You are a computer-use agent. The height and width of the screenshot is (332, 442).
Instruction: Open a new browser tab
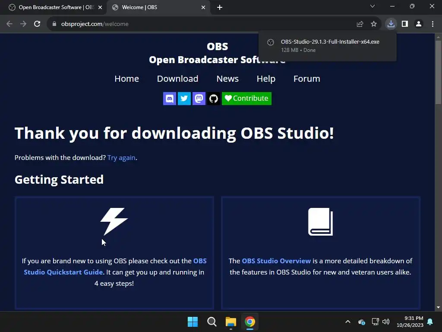220,7
